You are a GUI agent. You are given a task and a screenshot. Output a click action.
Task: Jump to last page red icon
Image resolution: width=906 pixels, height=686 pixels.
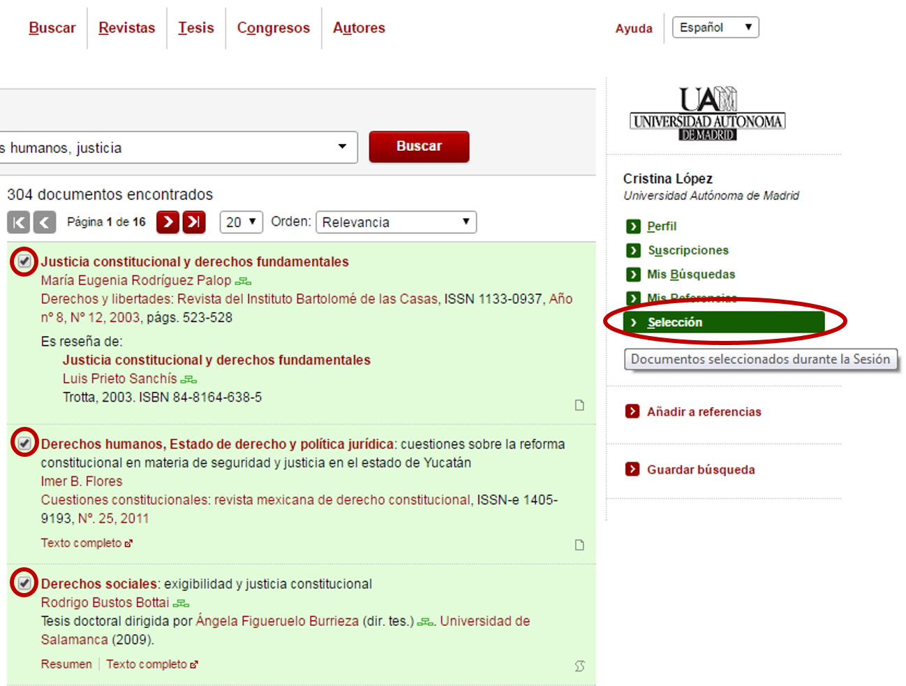pyautogui.click(x=194, y=221)
